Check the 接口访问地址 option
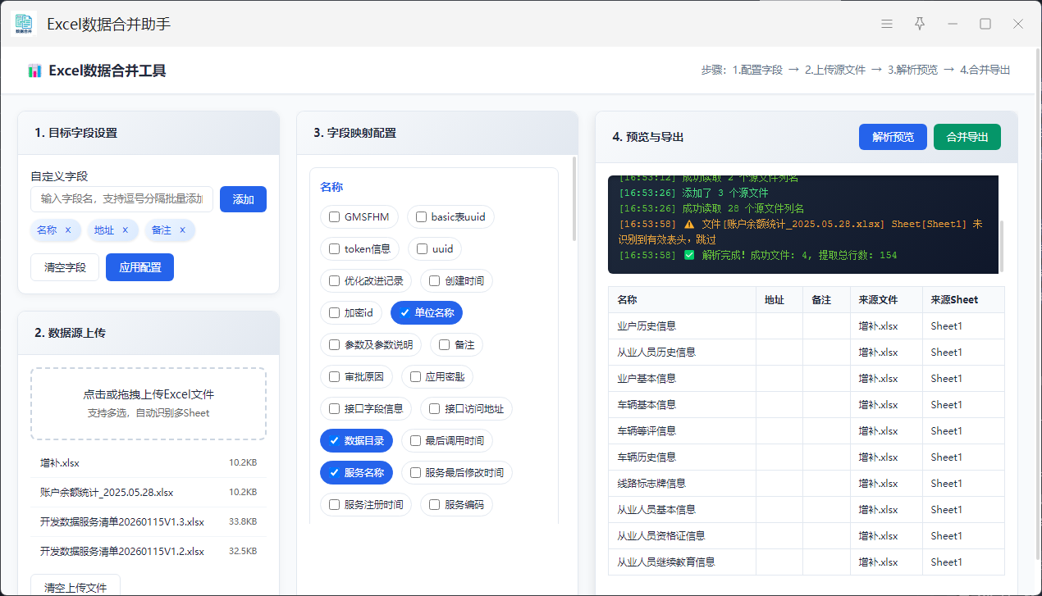The height and width of the screenshot is (596, 1042). (x=434, y=409)
